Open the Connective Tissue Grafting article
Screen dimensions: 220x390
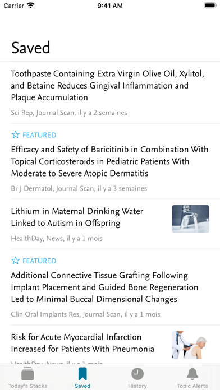tap(110, 287)
